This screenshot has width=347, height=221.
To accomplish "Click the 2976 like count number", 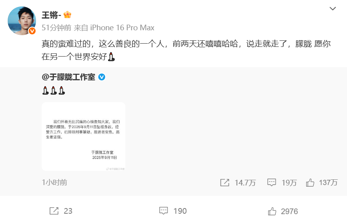I will (x=289, y=211).
